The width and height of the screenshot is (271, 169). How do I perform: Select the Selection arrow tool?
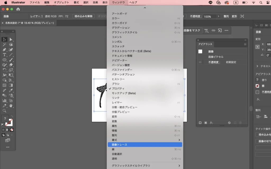pyautogui.click(x=4, y=39)
